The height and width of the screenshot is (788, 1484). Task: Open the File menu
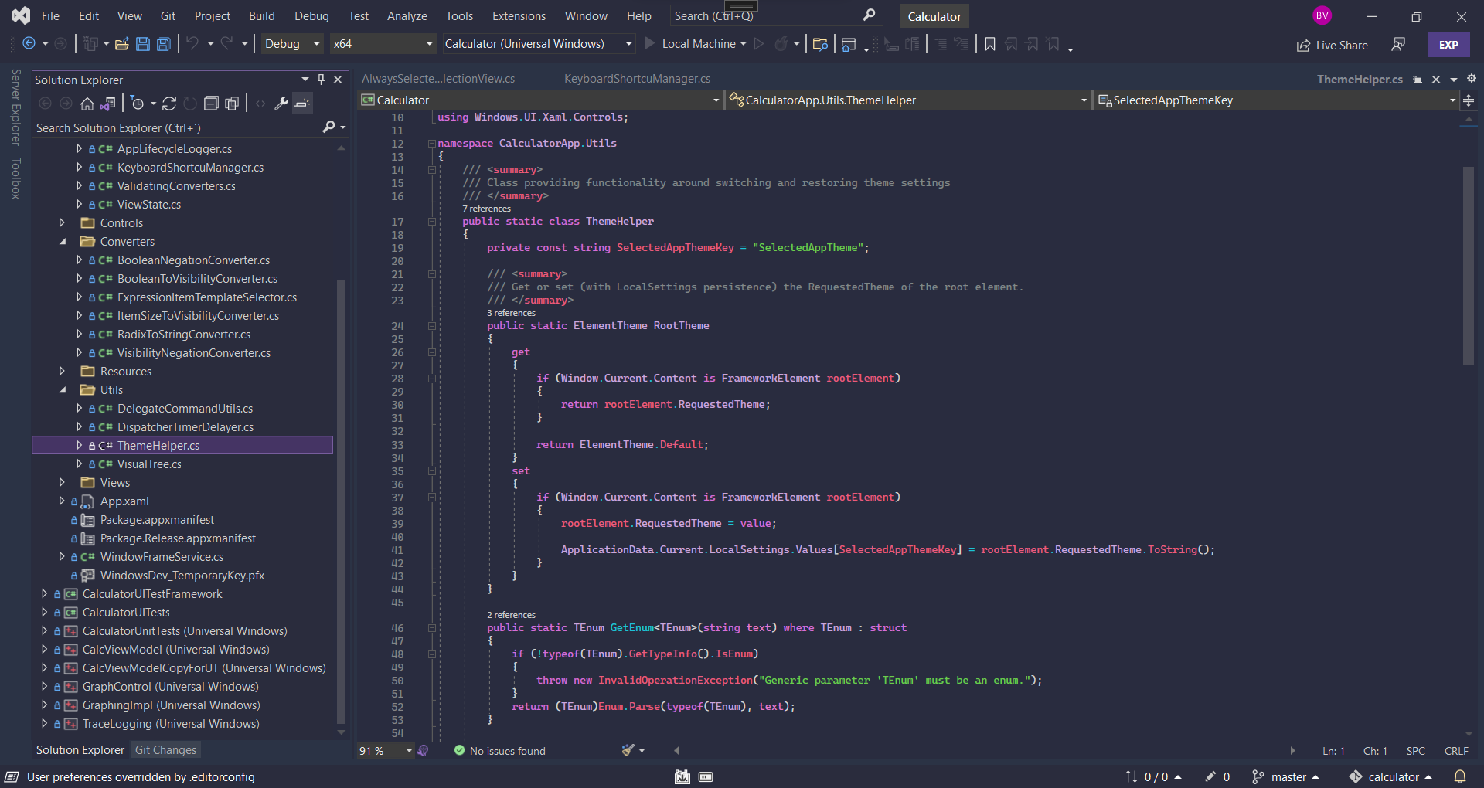click(50, 15)
